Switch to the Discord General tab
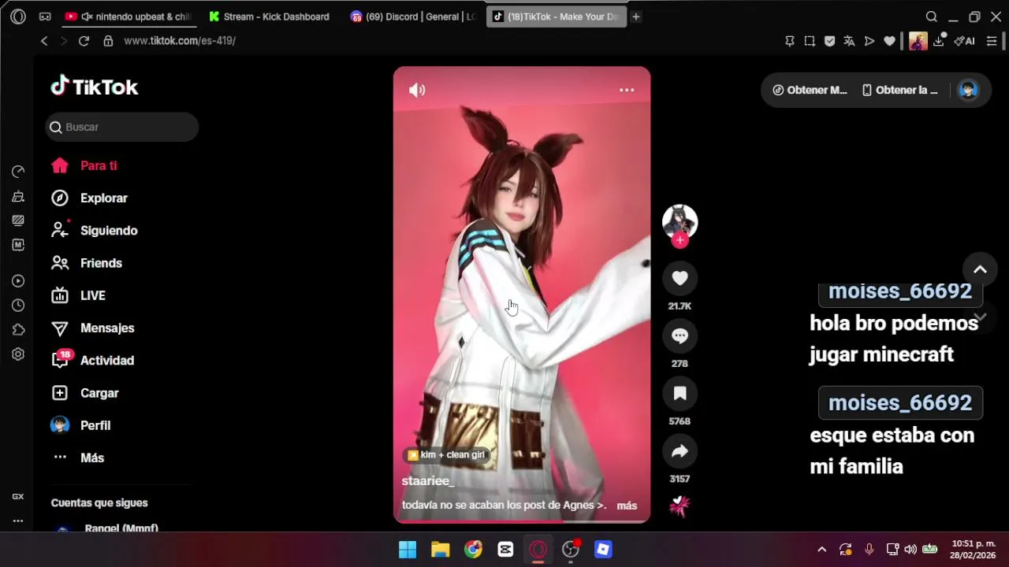The width and height of the screenshot is (1009, 567). 412,17
